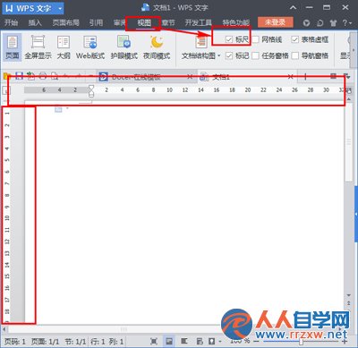Open the 开始 Home tab

12,22
